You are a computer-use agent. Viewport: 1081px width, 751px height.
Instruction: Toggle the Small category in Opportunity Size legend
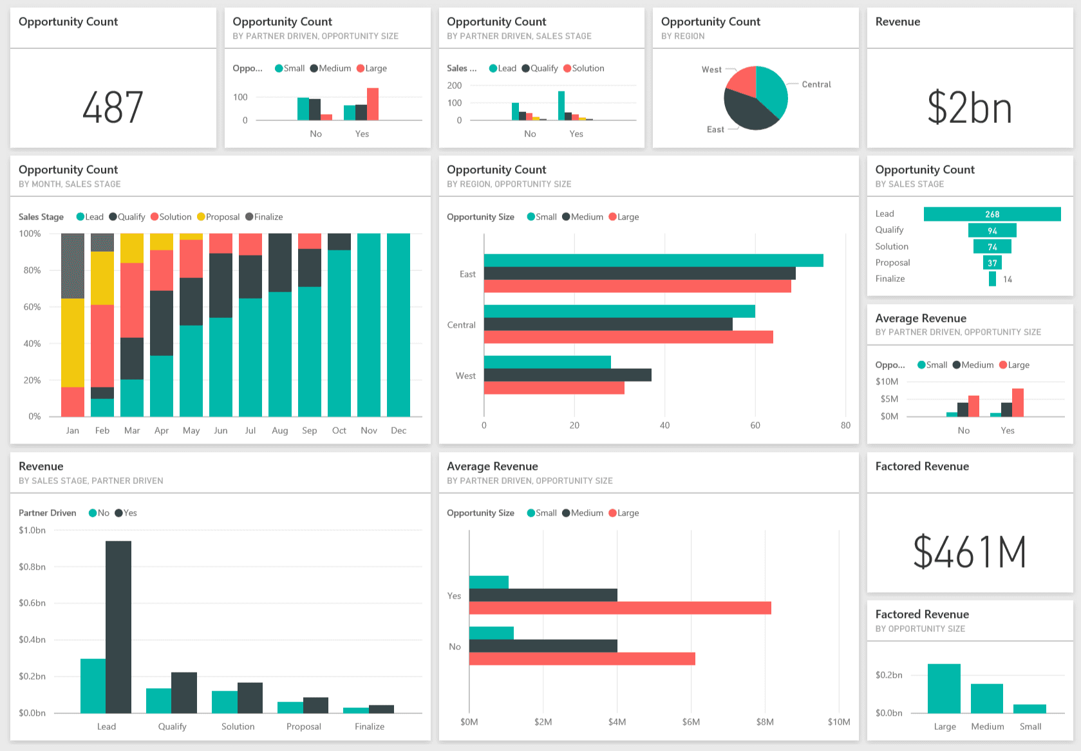531,513
